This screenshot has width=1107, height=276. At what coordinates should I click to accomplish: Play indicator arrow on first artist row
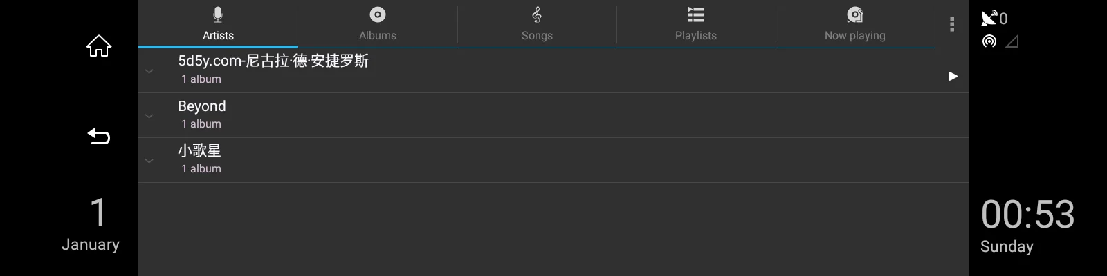pyautogui.click(x=953, y=76)
